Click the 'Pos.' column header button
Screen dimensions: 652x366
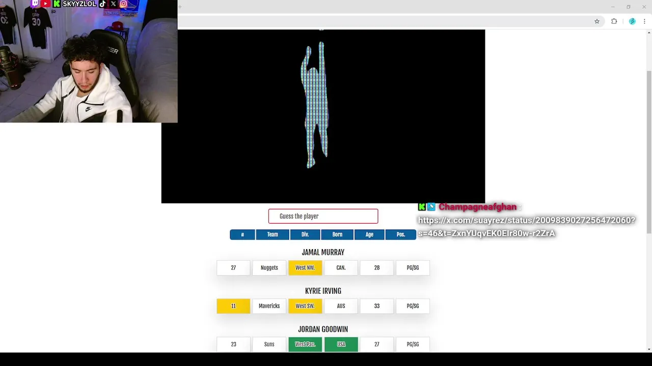point(401,234)
